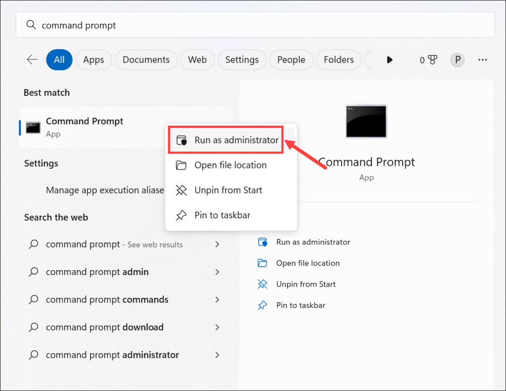Image resolution: width=506 pixels, height=391 pixels.
Task: Click Run as administrator in right panel
Action: tap(313, 242)
